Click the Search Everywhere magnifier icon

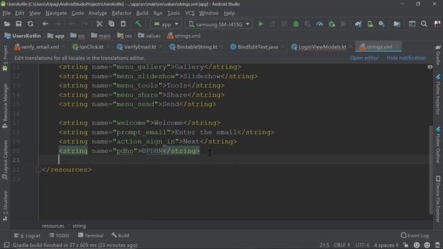click(x=424, y=24)
